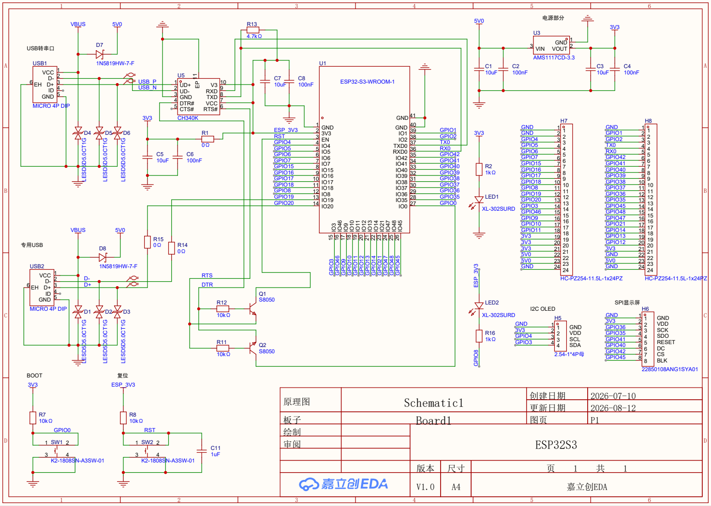Screen dimensions: 711x506
Task: Select the H7 24-pin header
Action: [x=566, y=200]
